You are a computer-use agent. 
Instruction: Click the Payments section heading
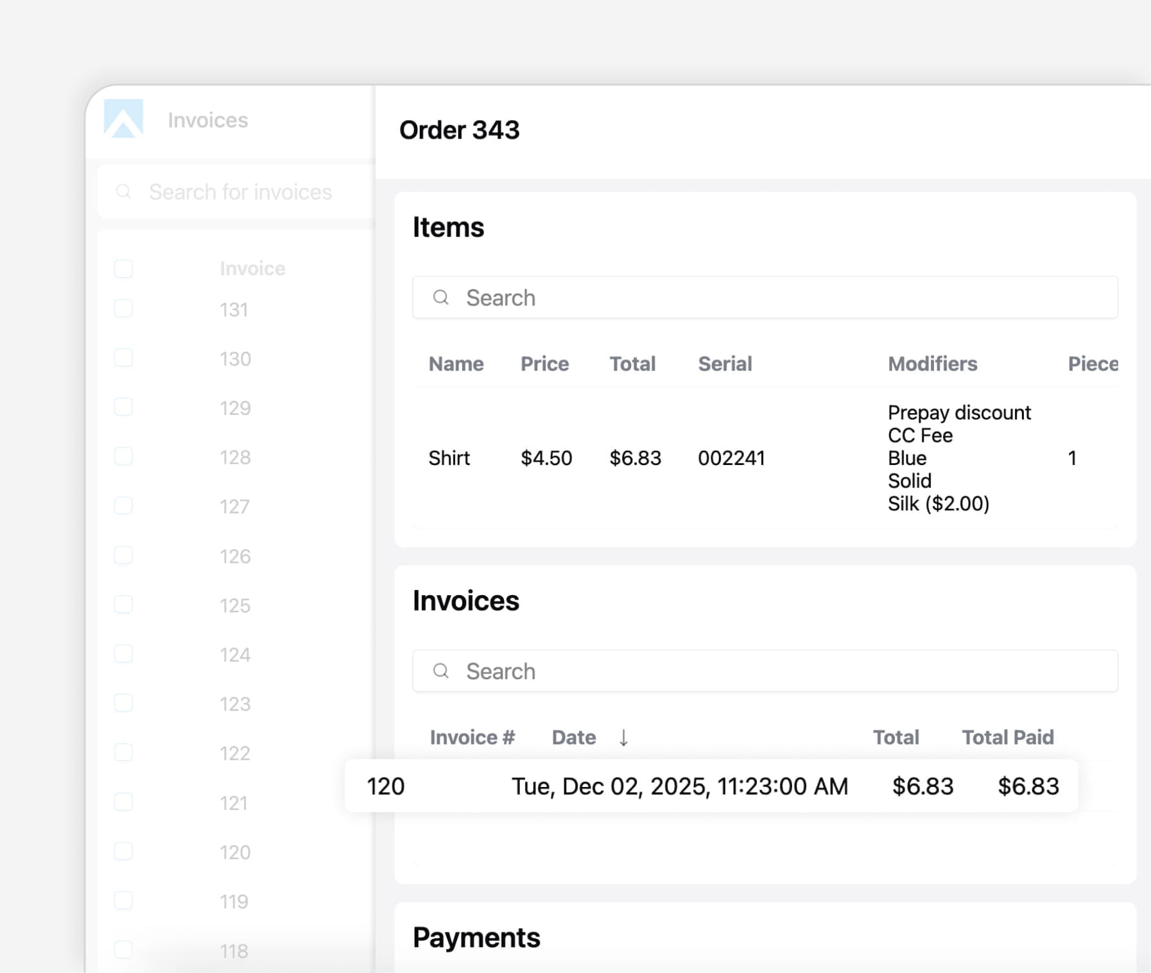coord(476,937)
